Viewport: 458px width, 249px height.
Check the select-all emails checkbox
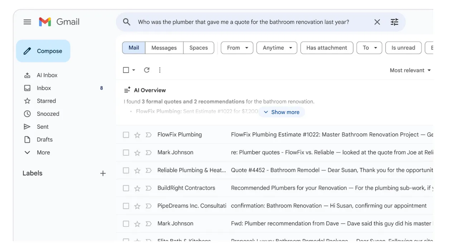point(126,70)
